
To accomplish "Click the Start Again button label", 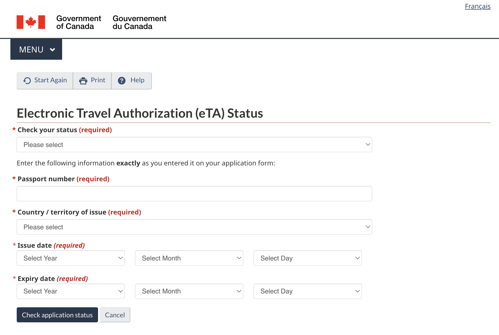I will [50, 80].
